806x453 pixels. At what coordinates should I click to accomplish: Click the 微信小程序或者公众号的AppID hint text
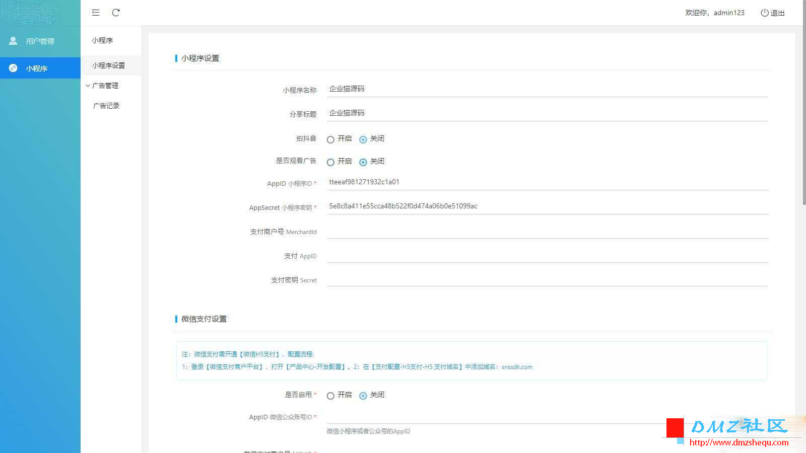tap(368, 431)
